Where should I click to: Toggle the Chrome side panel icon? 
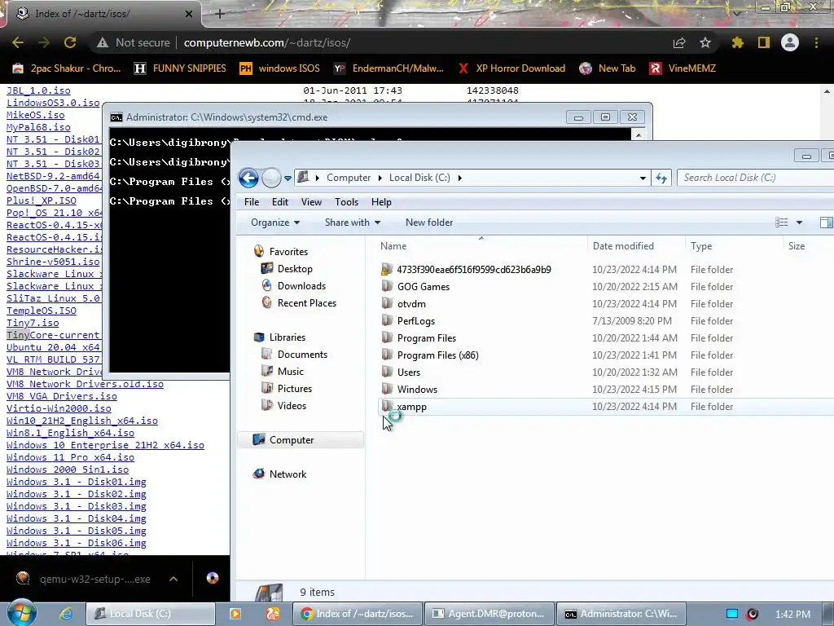pyautogui.click(x=764, y=42)
